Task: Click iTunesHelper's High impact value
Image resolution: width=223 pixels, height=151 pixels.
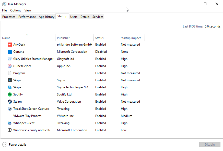Action: 124,66
